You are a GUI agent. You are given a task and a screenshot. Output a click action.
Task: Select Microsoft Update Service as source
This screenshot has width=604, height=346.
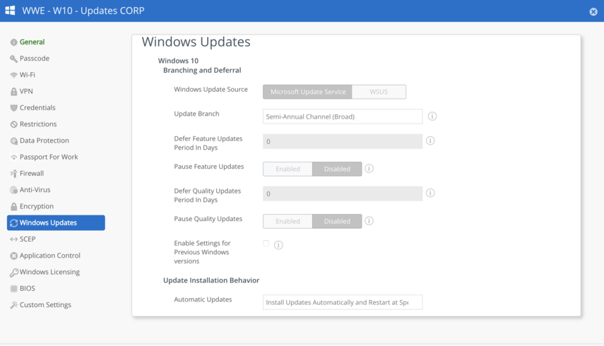[x=308, y=92]
